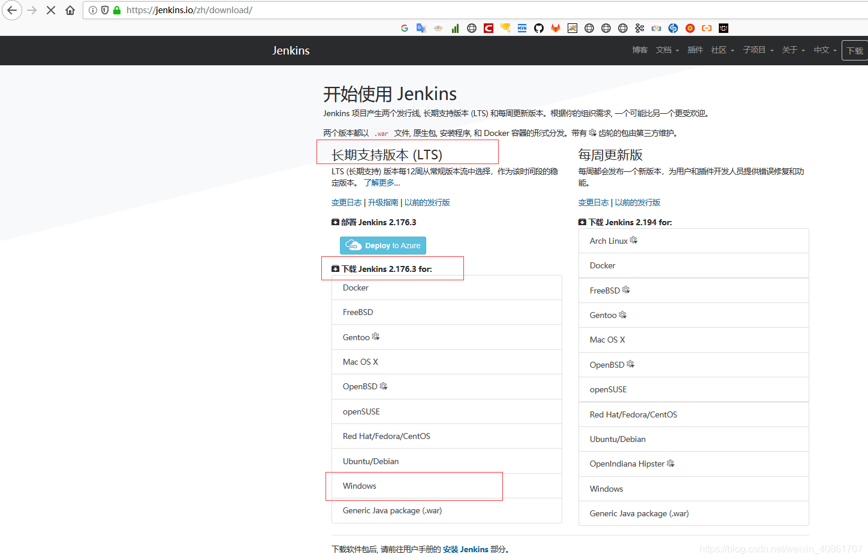Open the orange bracket bookmark icon

coord(707,28)
